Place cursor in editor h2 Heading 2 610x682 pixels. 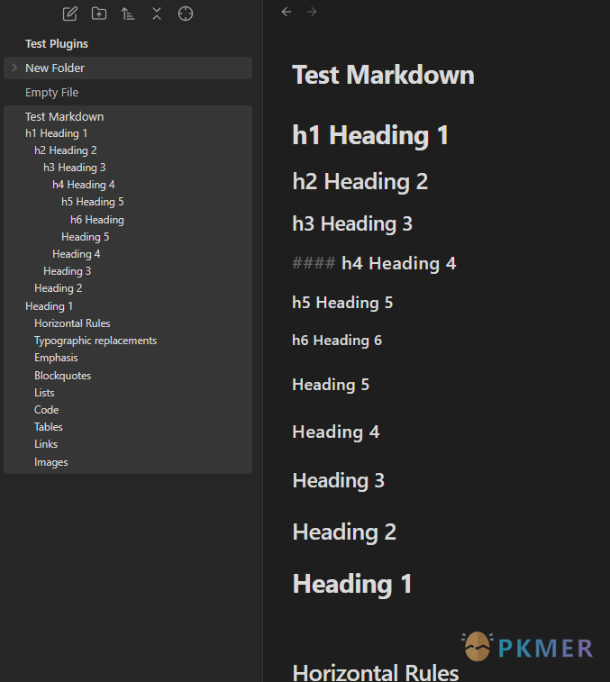[x=360, y=181]
